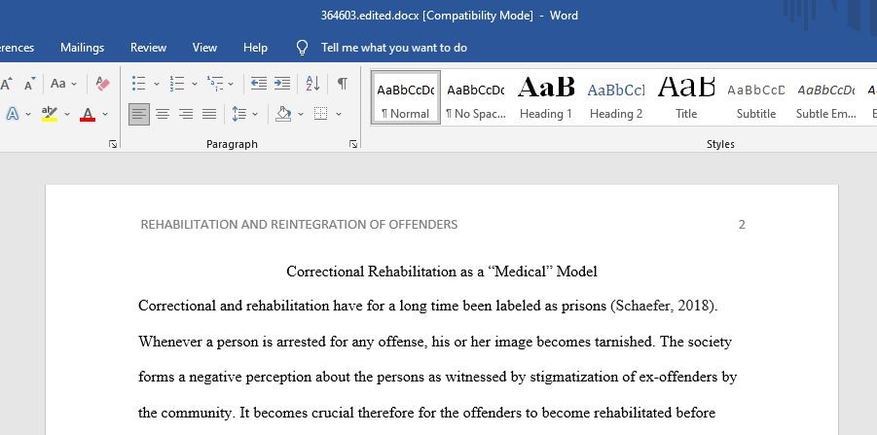Expand the line spacing dropdown arrow
Screen dimensions: 877x435
coord(255,114)
